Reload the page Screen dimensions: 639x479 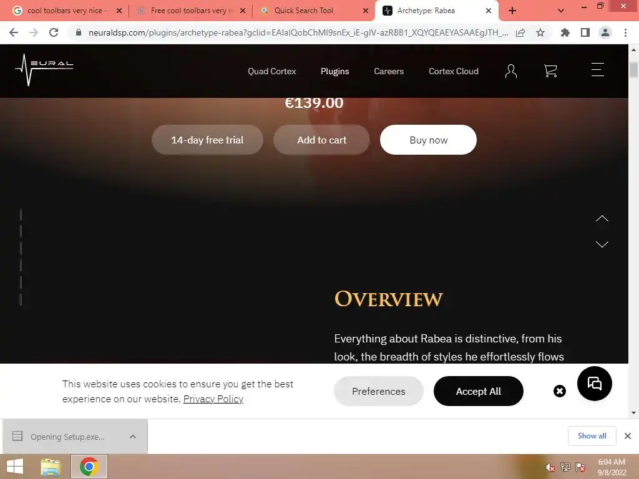[54, 32]
